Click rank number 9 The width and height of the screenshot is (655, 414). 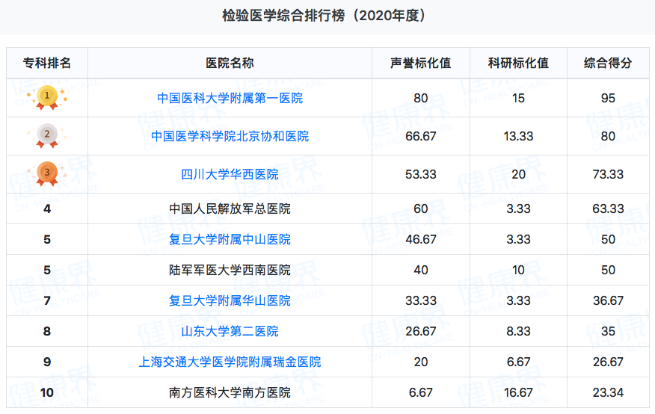(x=47, y=362)
